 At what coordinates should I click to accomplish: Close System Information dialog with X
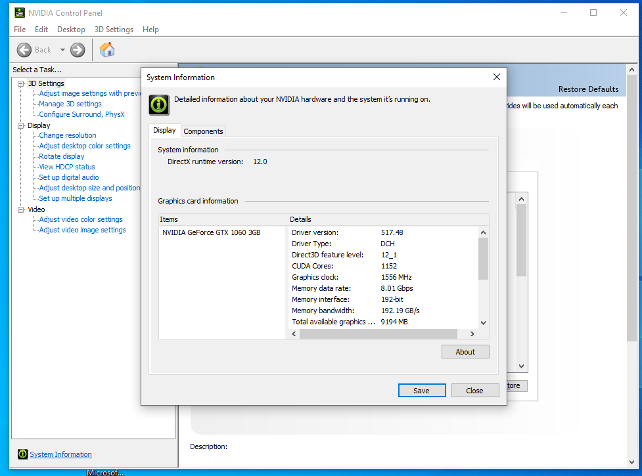point(497,77)
